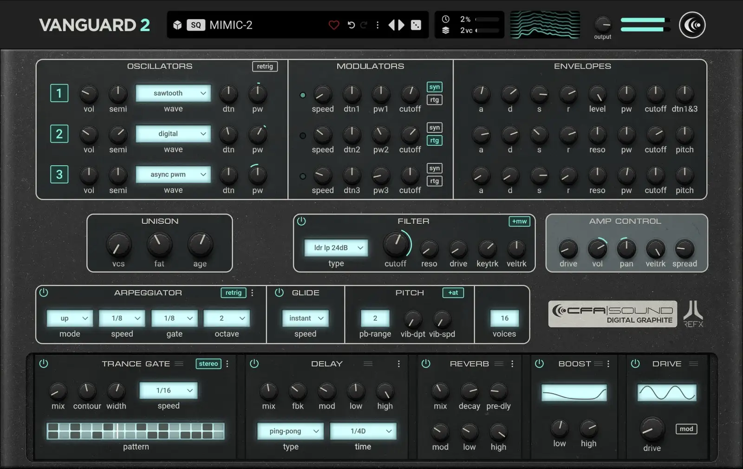Open arpeggiator mode up dropdown
Viewport: 743px width, 469px height.
(70, 318)
